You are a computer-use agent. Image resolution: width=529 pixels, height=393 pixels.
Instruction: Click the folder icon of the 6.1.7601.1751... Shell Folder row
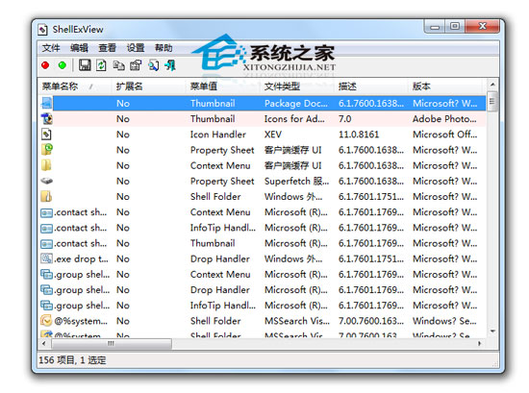coord(46,196)
